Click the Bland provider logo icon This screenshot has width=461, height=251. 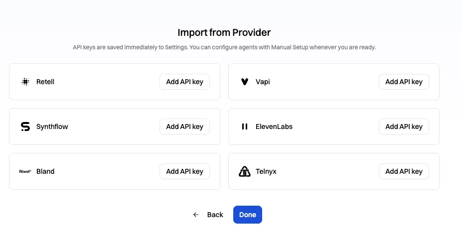point(25,171)
